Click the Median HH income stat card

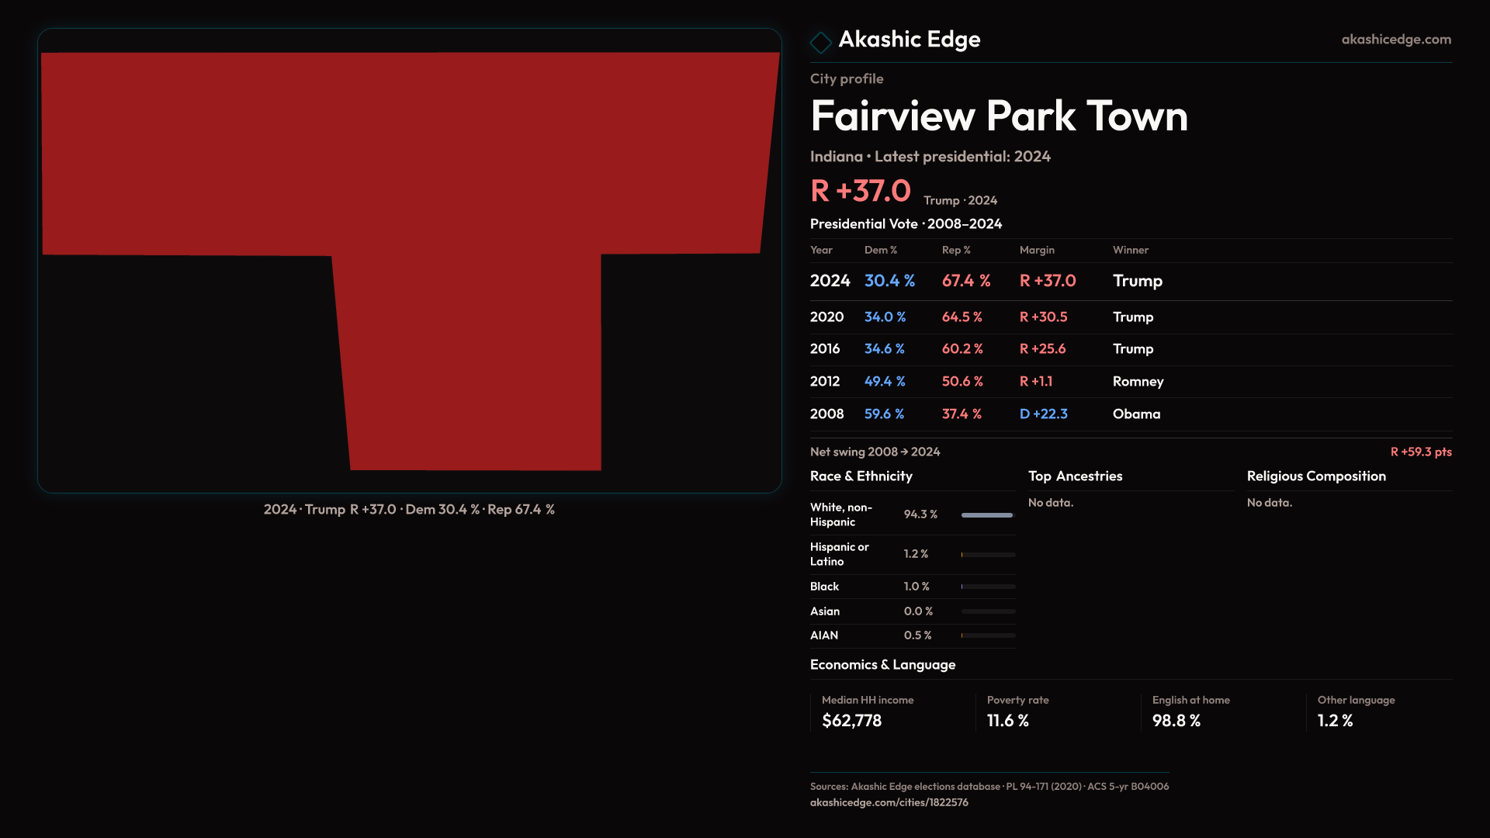[x=867, y=712]
